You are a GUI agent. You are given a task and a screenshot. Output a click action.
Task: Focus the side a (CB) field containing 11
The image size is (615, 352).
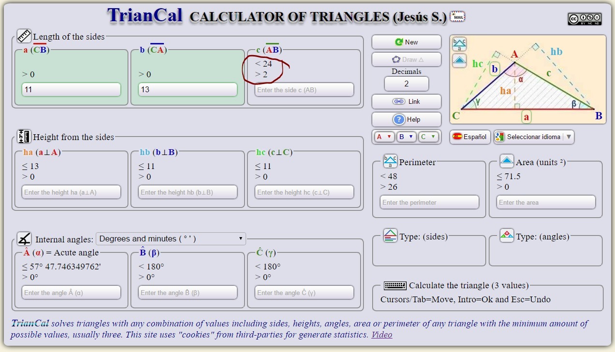click(x=71, y=89)
